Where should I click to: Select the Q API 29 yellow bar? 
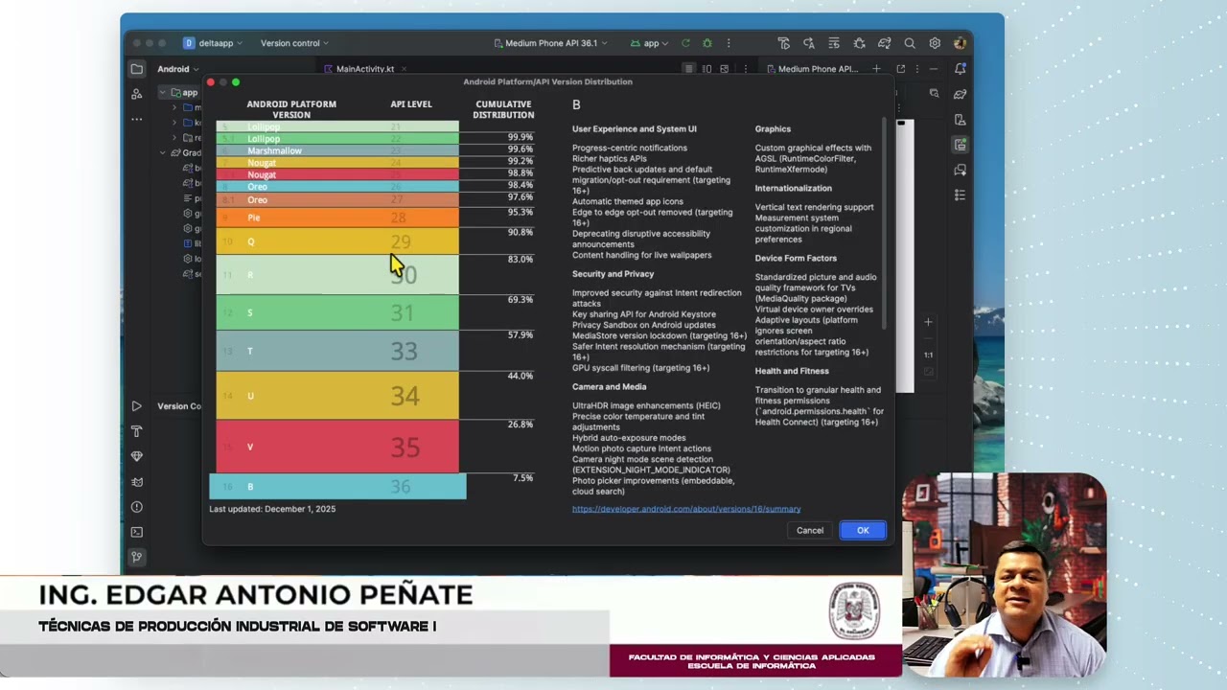coord(337,241)
